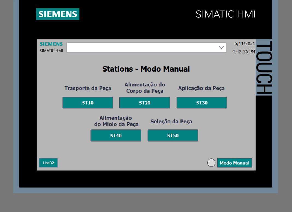The image size is (292, 212).
Task: Click the Aplicação da Peça label
Action: click(201, 88)
